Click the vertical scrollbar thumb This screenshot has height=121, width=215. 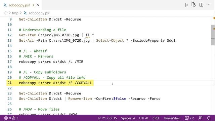(213, 35)
